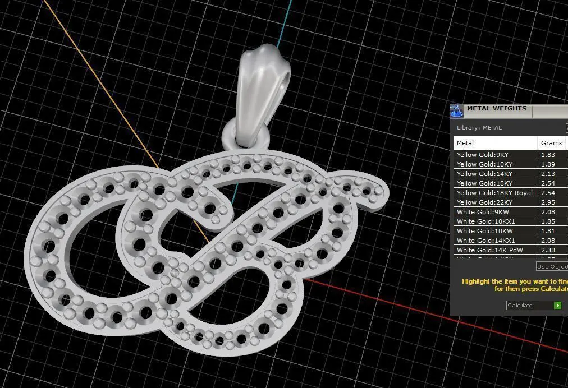
Task: Click the METAL WEIGHTS panel title
Action: click(x=496, y=108)
